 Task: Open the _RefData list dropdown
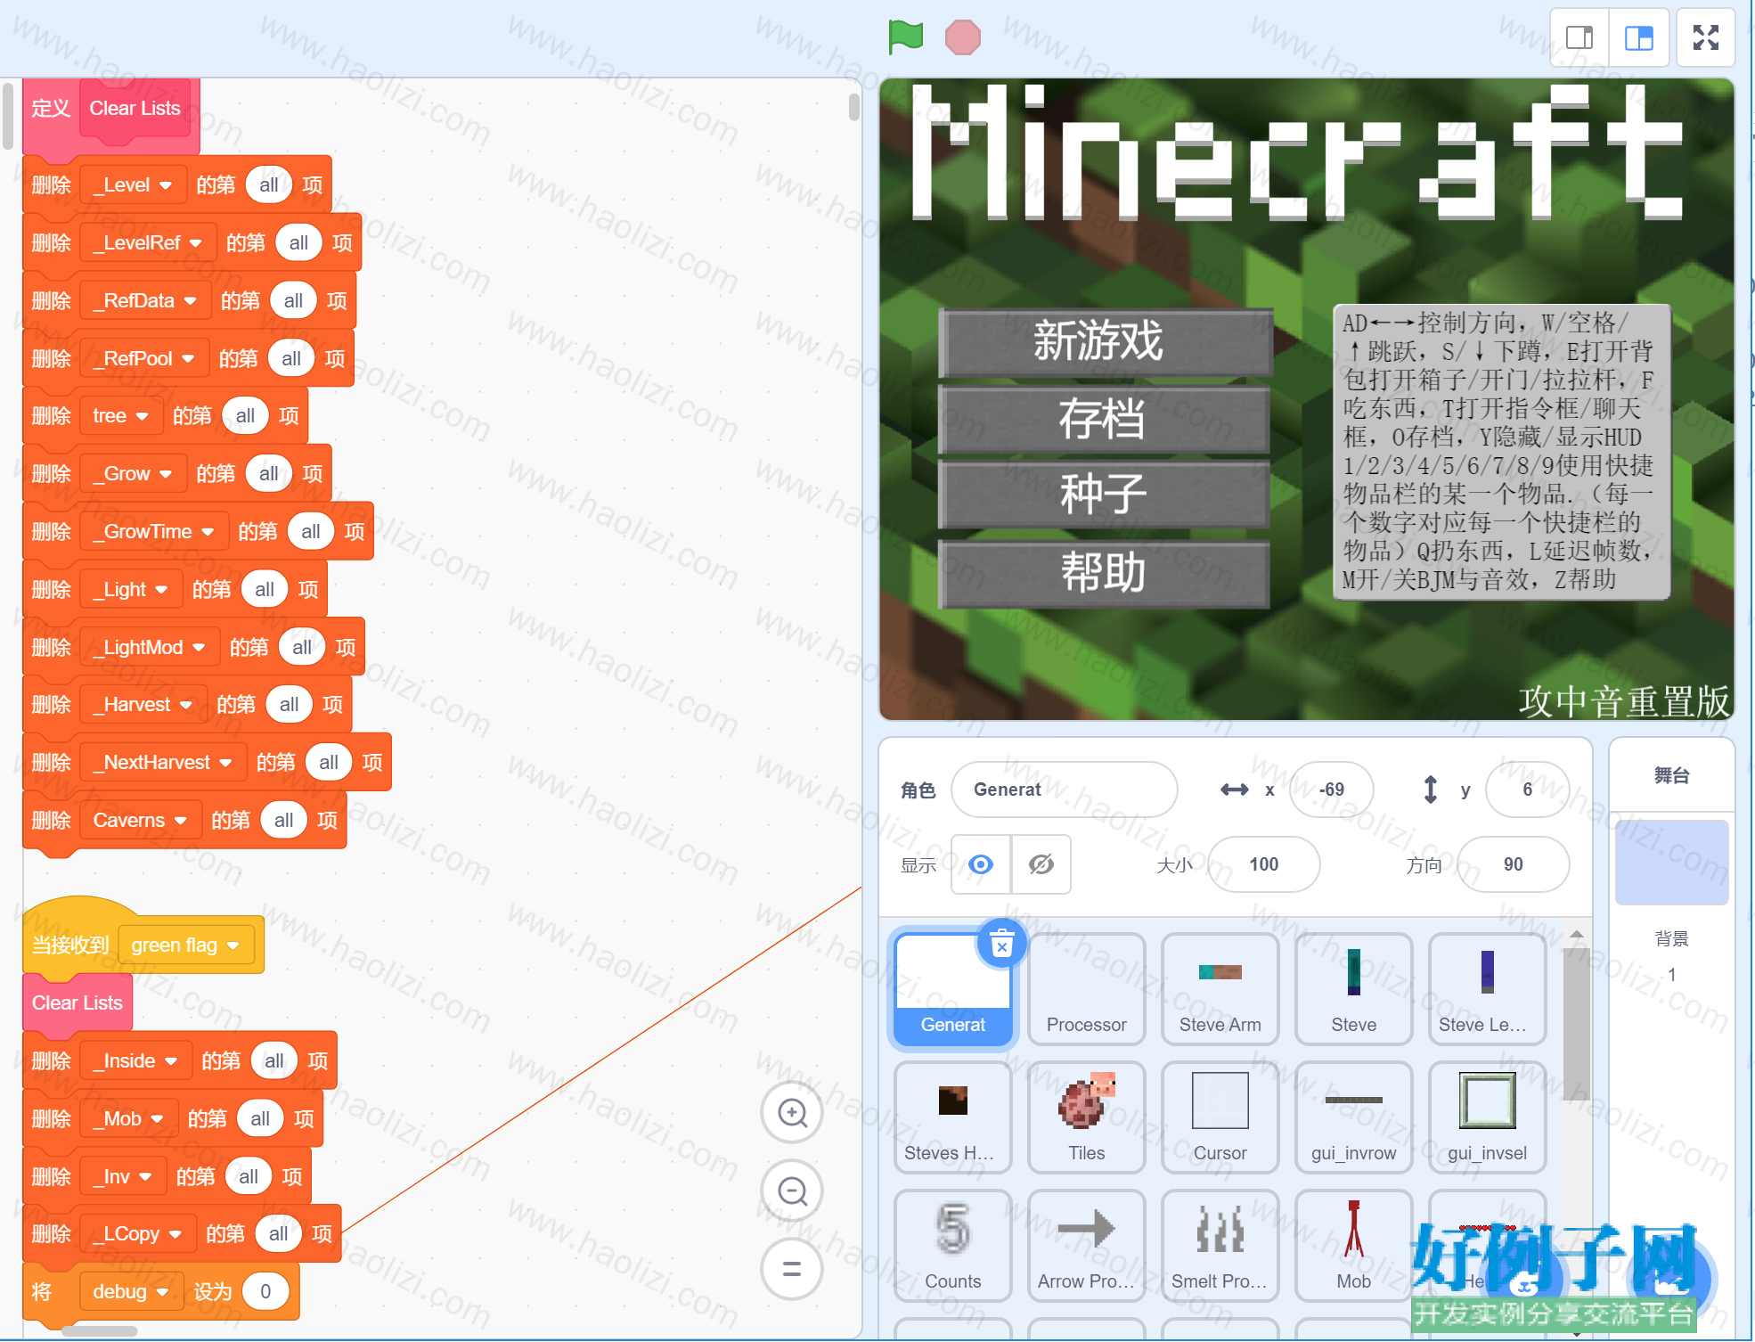145,301
